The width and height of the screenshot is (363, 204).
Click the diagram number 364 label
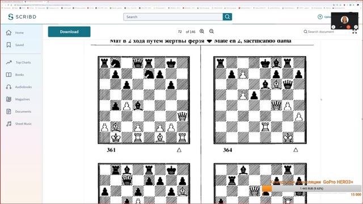[x=227, y=150]
